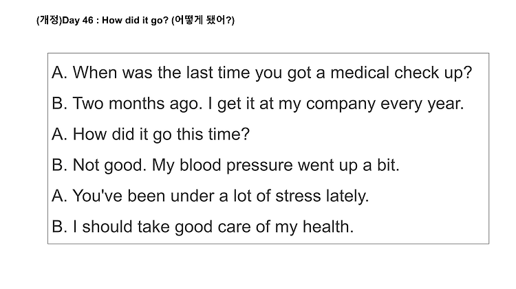Click the word company in second line
The height and width of the screenshot is (289, 516).
[x=341, y=104]
